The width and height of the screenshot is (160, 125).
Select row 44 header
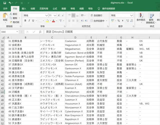click(x=2, y=92)
